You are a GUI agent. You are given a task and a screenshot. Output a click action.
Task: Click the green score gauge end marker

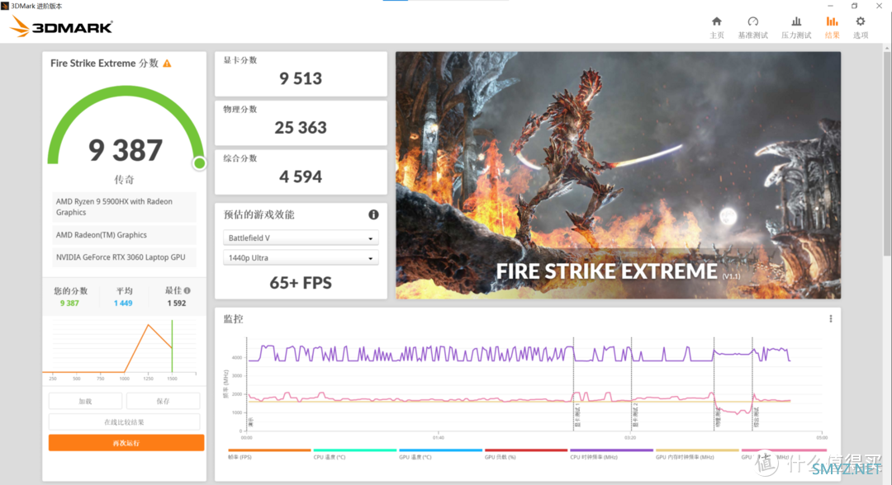[199, 163]
